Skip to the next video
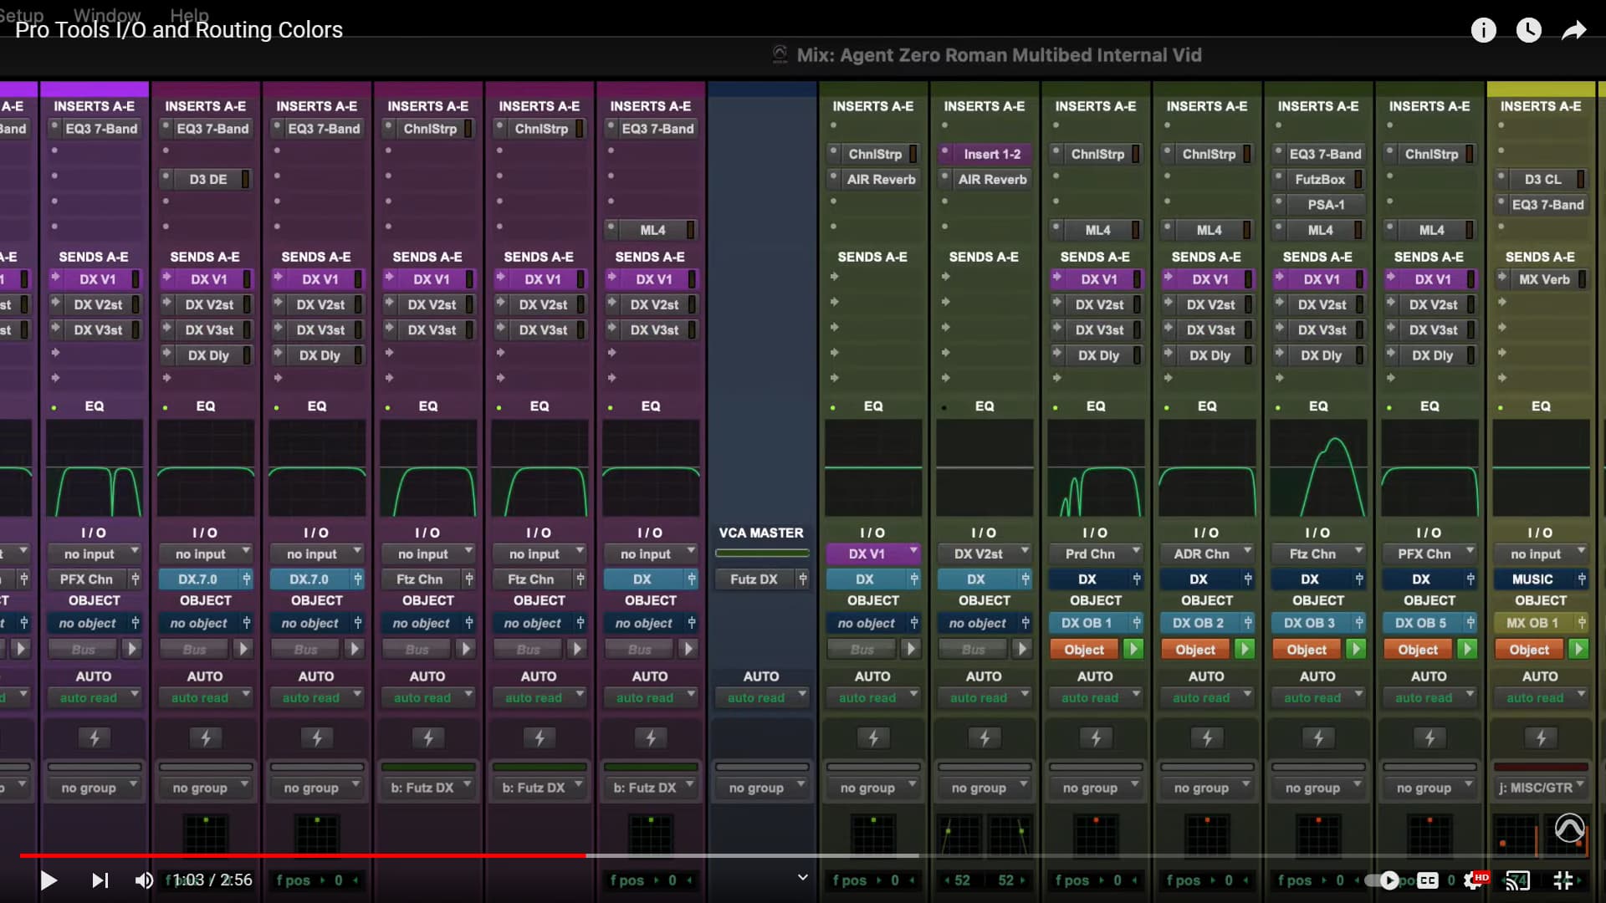 (x=100, y=880)
